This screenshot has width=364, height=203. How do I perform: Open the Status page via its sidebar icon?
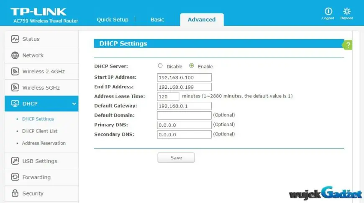[x=15, y=39]
